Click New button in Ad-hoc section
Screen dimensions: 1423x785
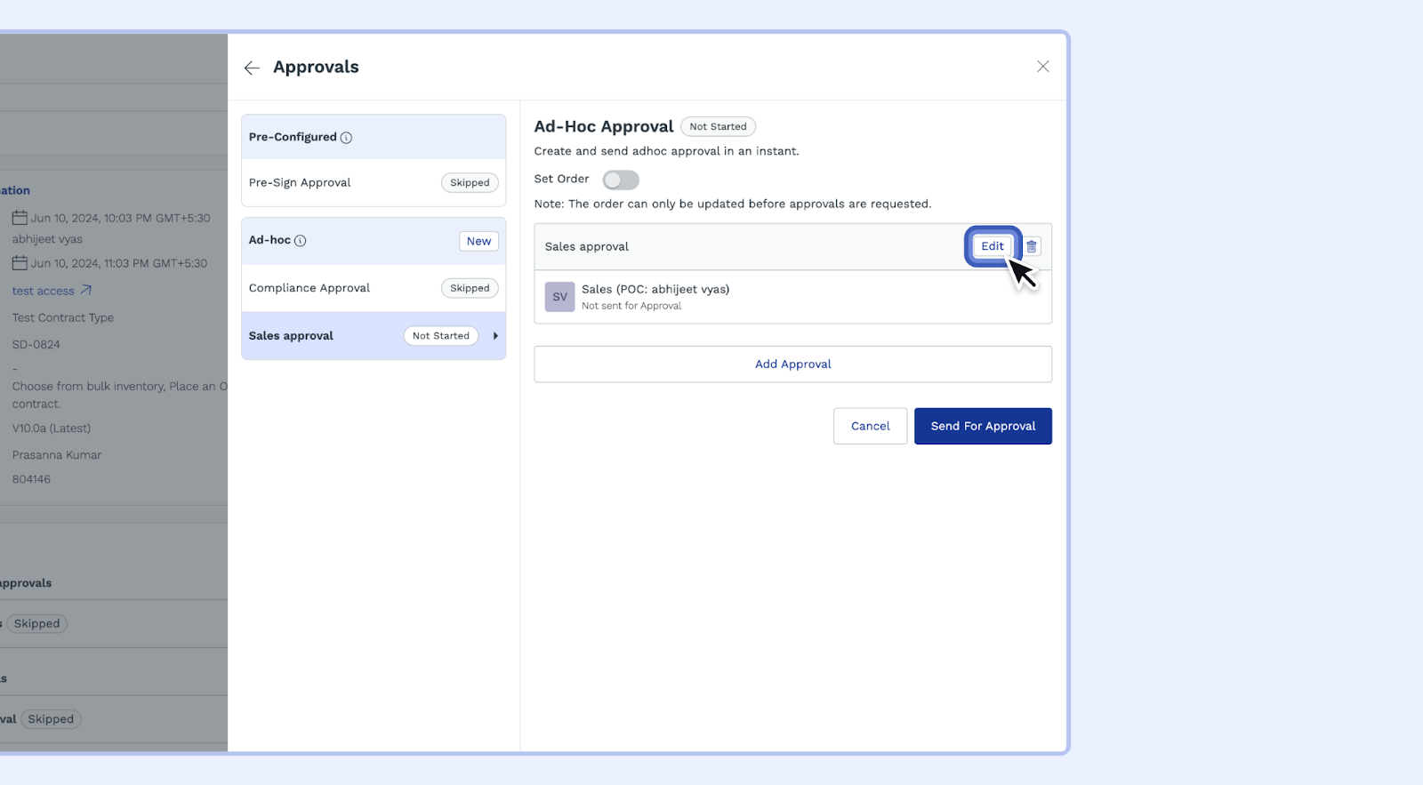pos(478,241)
